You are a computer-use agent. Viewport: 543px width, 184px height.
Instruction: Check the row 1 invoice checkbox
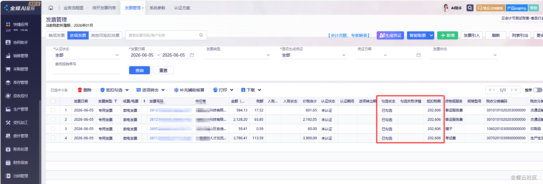click(x=53, y=110)
